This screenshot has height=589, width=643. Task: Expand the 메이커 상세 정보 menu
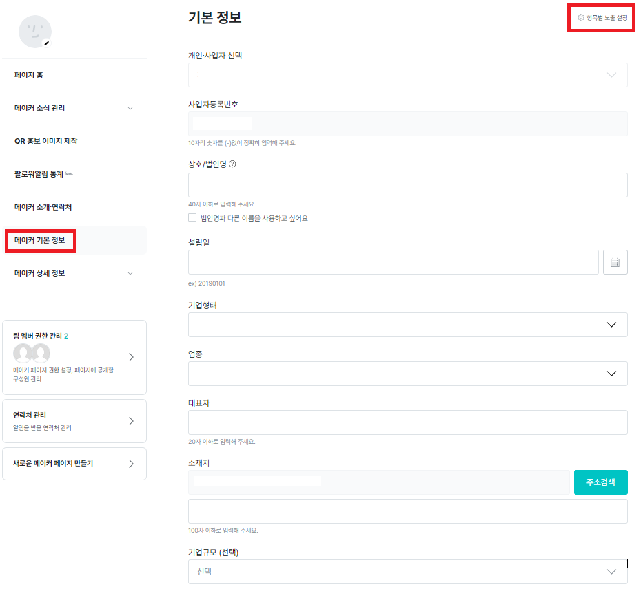[x=130, y=273]
